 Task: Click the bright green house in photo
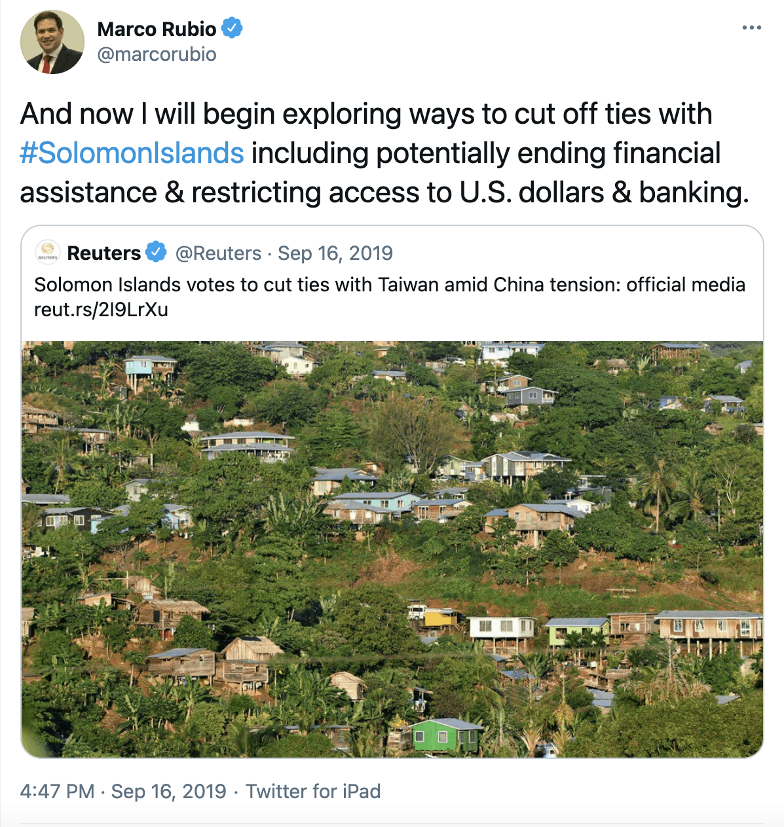[x=445, y=735]
